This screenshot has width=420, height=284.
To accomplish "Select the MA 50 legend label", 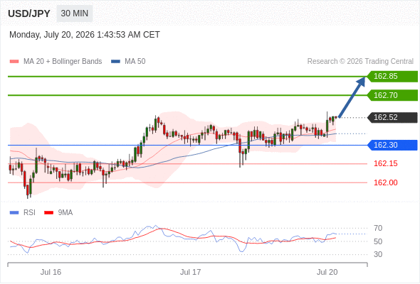I will (135, 62).
